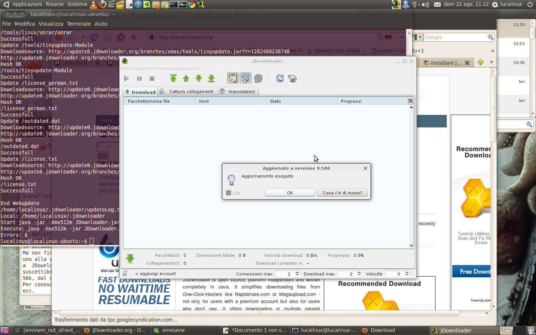Viewport: 536px width, 335px height.
Task: Move selected package down one position
Action: tap(199, 78)
